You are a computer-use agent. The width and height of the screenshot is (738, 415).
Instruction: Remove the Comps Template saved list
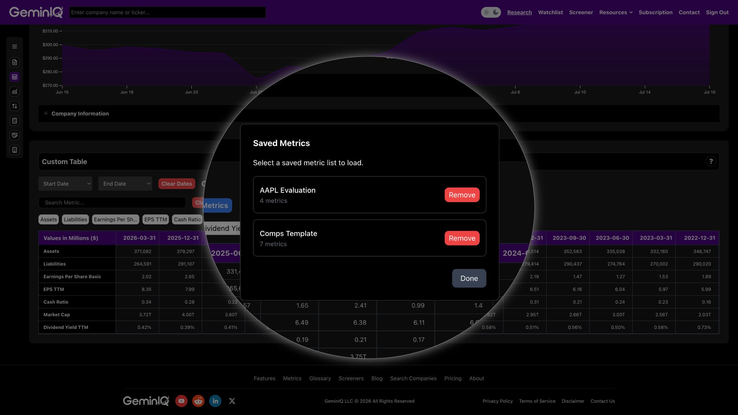tap(462, 238)
